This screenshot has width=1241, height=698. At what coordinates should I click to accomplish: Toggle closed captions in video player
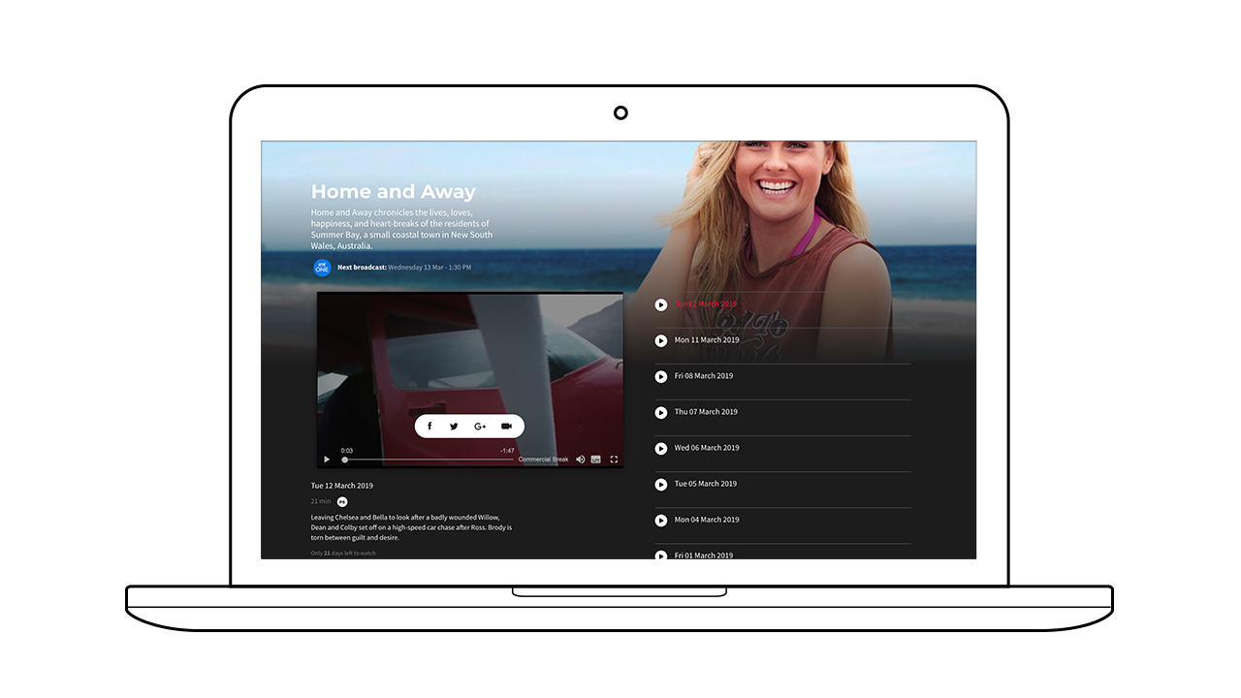point(596,460)
